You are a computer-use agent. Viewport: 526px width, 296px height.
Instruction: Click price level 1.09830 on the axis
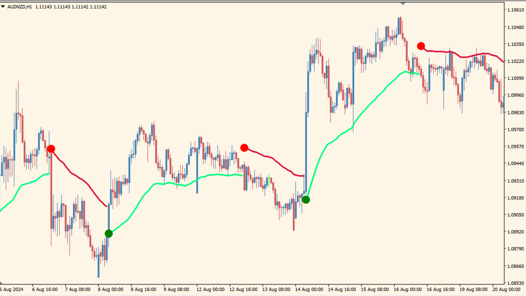(x=516, y=112)
